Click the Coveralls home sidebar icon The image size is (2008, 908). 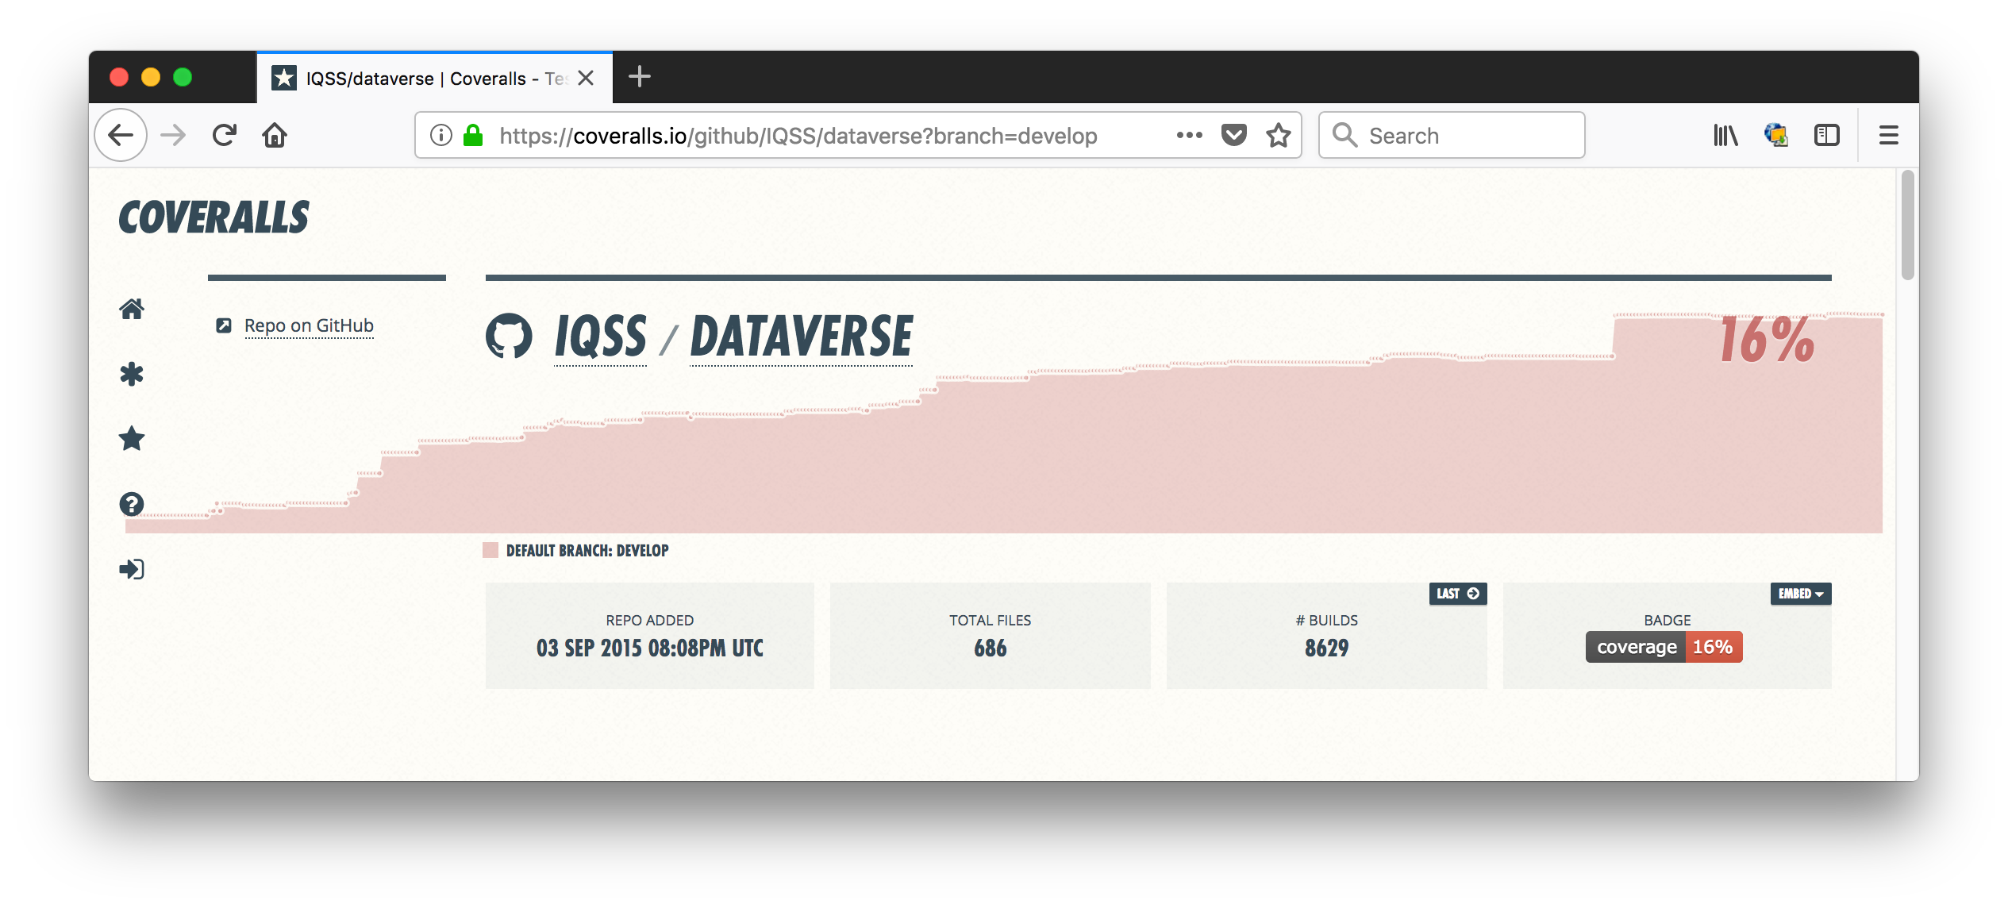click(x=132, y=309)
